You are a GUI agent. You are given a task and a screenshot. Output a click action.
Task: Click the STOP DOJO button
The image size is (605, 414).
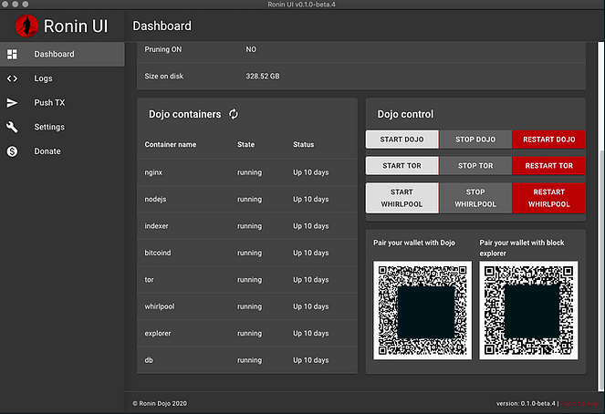point(475,140)
